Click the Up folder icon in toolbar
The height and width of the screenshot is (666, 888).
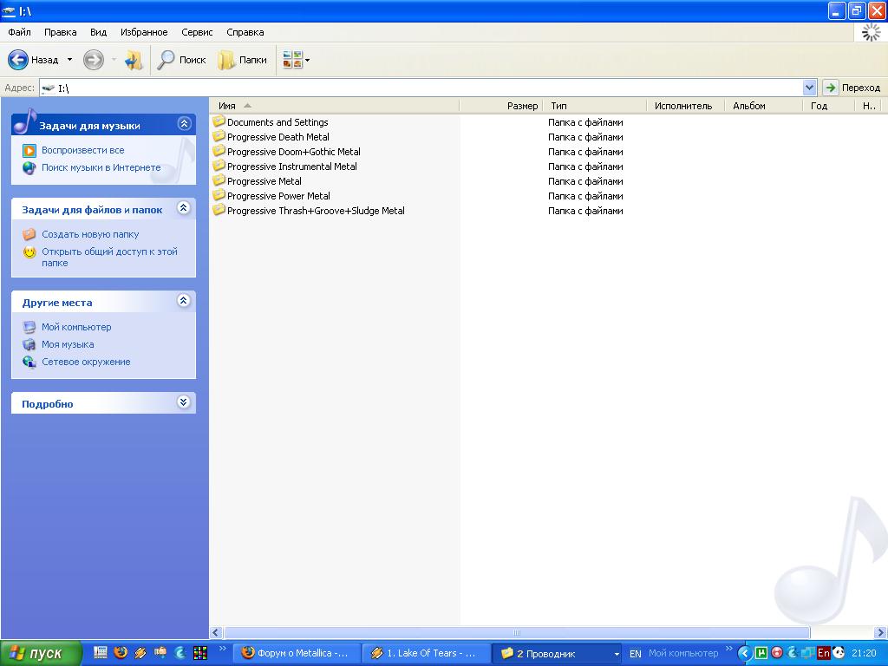133,60
